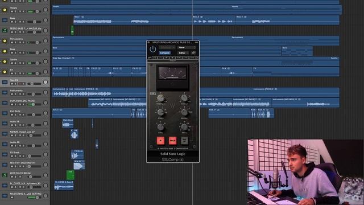
Task: Select the Main Vocal audio region
Action: pos(68,124)
